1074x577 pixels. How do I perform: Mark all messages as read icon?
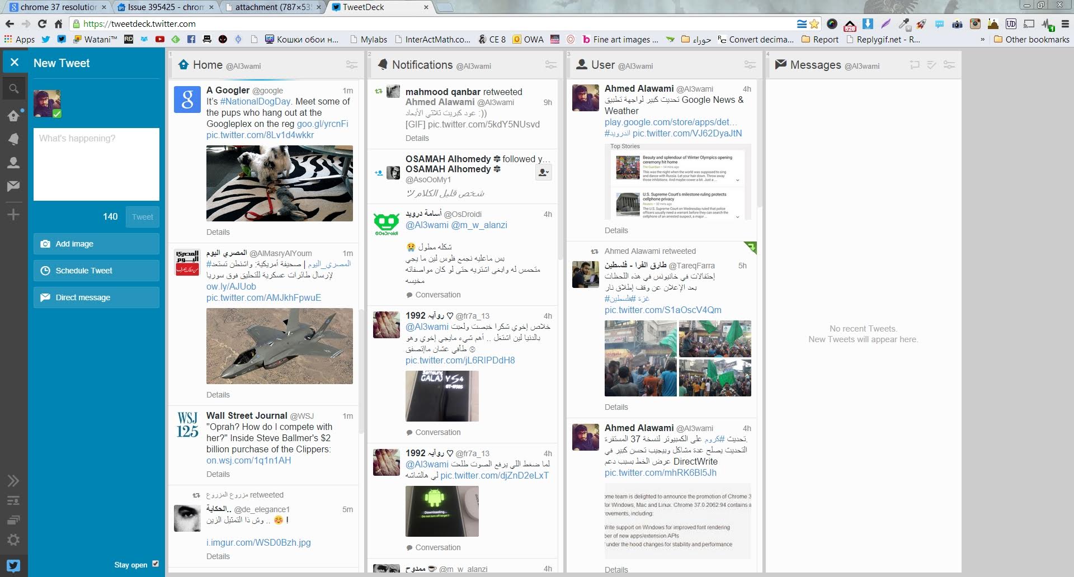pos(931,65)
